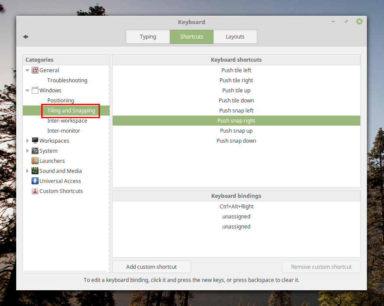The height and width of the screenshot is (306, 384).
Task: Click the Sound and Media icon
Action: tap(35, 171)
